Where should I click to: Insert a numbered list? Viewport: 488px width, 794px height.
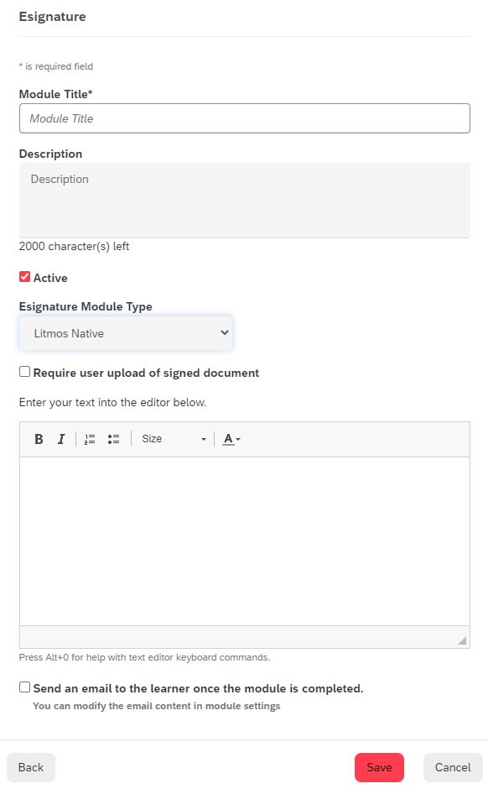click(x=90, y=439)
